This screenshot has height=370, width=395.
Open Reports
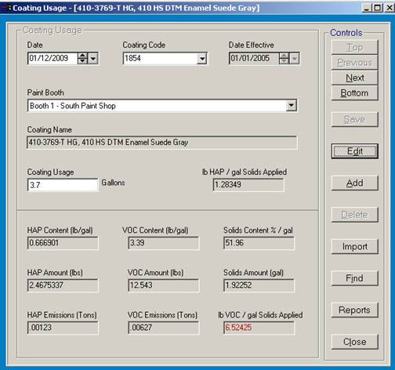(354, 310)
